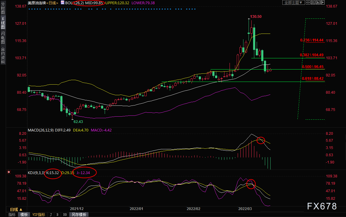The image size is (346, 217).
Task: Expand the 日线 period selector
Action: [x=16, y=209]
